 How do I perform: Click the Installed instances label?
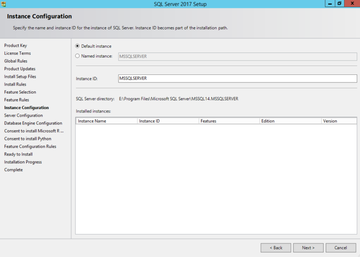click(93, 111)
